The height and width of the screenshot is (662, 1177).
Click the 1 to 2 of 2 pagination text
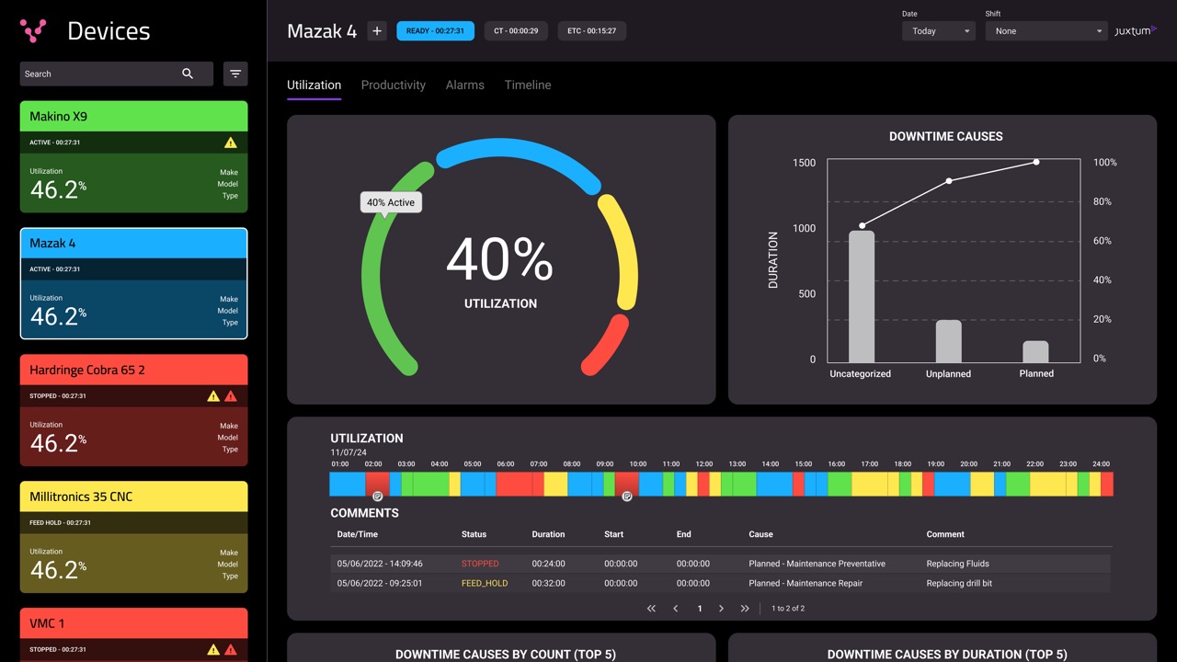click(x=788, y=609)
